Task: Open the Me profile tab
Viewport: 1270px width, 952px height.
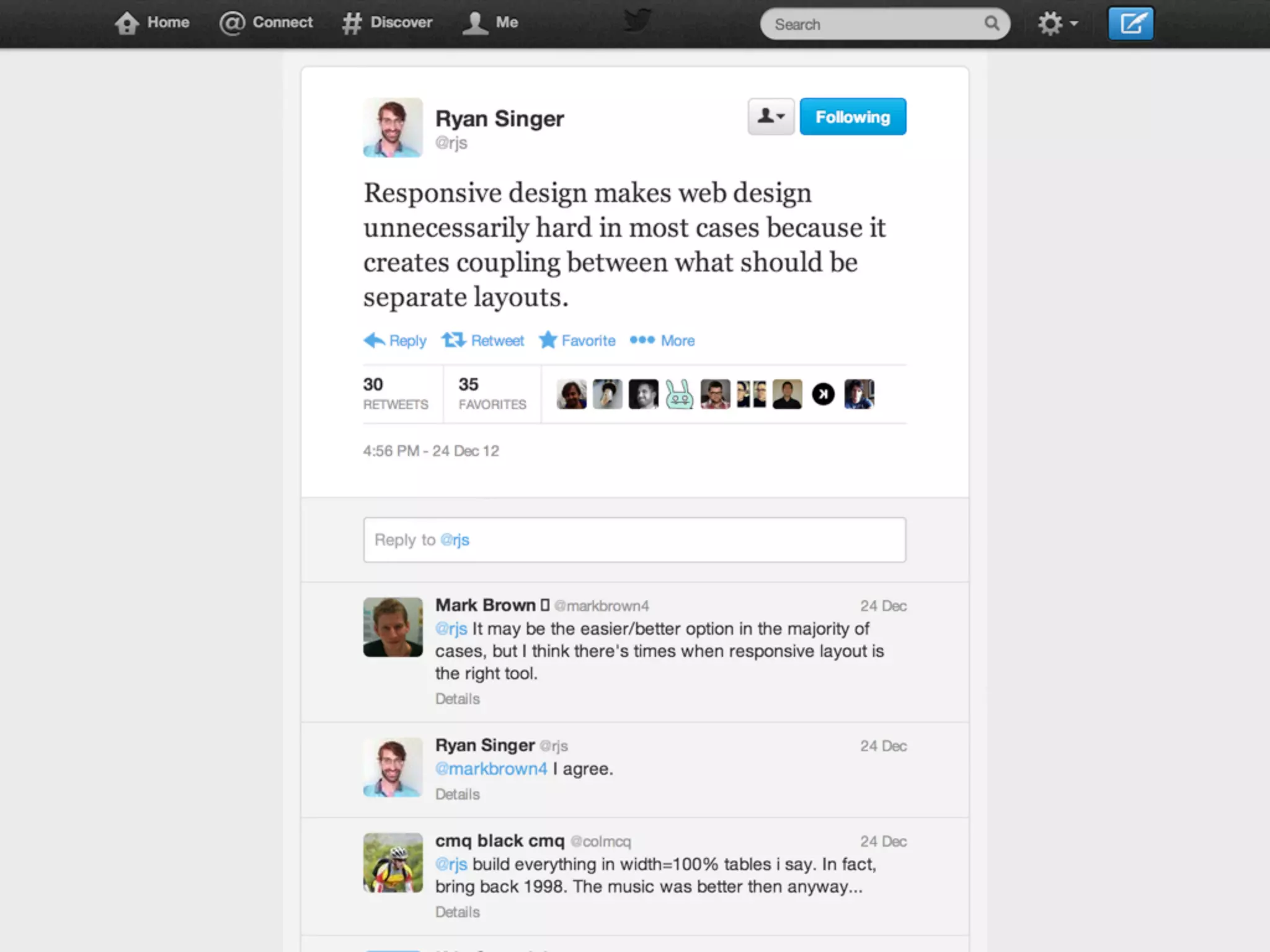Action: coord(491,23)
